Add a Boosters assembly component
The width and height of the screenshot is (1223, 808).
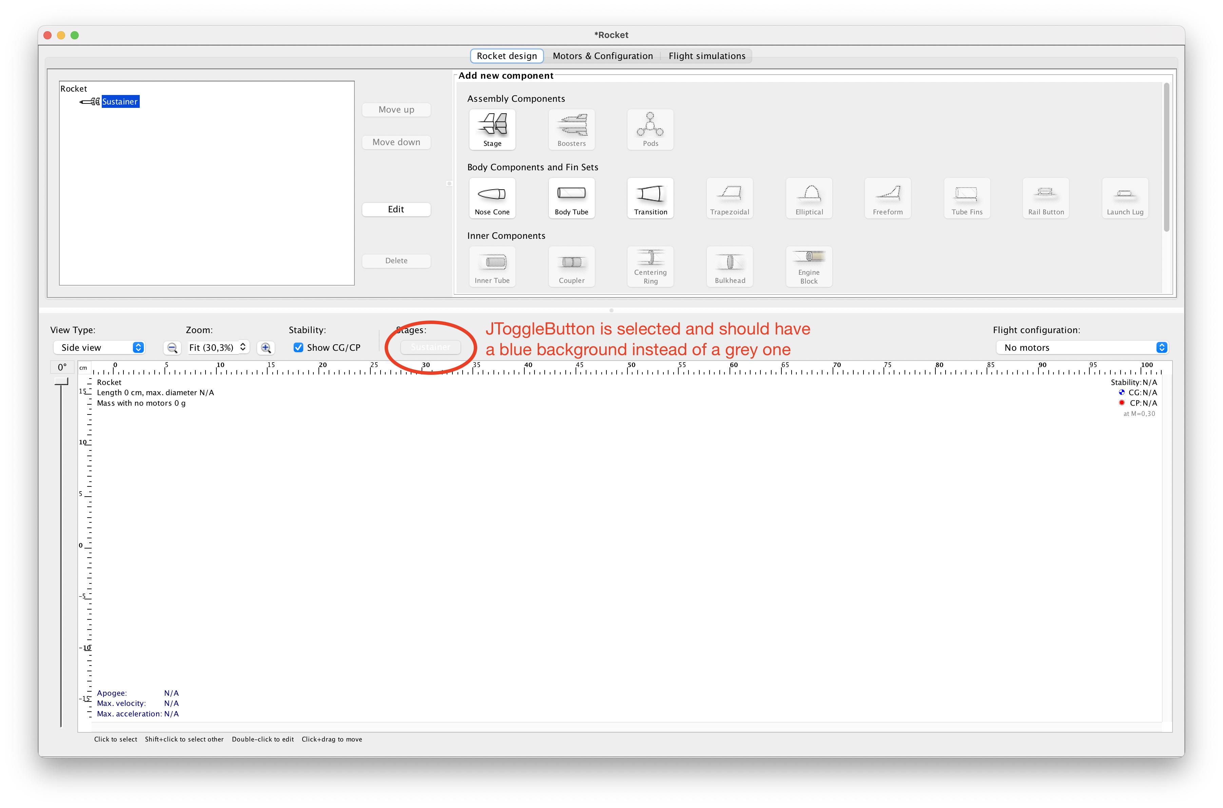click(x=571, y=129)
